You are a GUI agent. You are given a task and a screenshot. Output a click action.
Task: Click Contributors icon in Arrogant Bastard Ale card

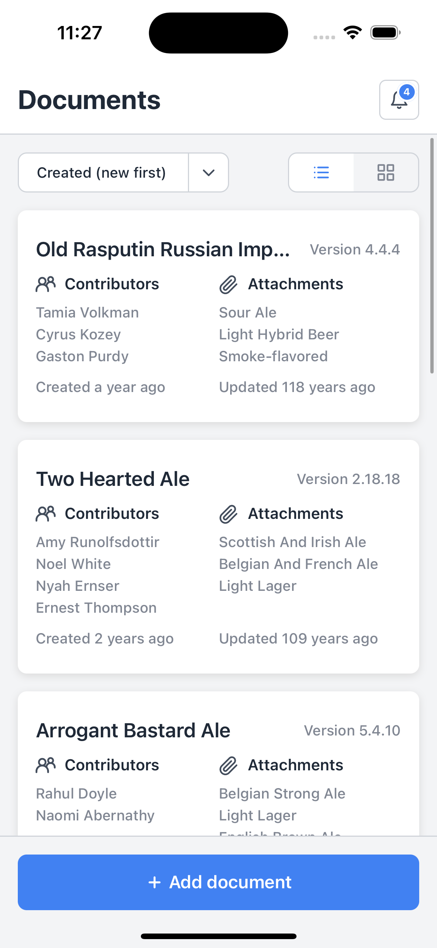[46, 765]
